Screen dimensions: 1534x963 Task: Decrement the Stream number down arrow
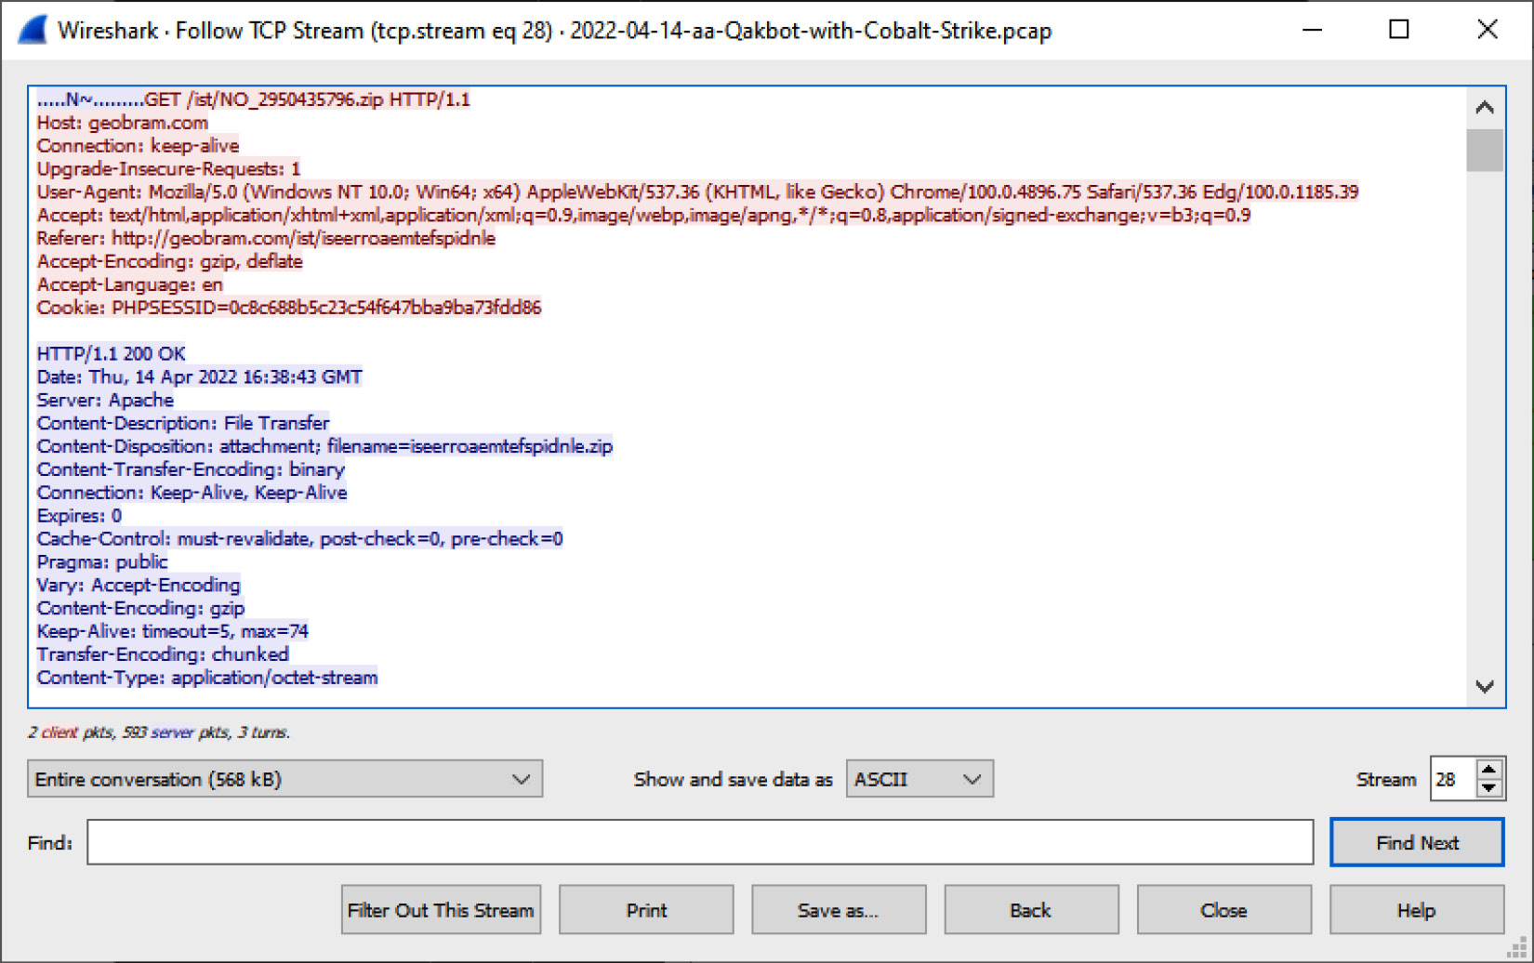(x=1489, y=789)
